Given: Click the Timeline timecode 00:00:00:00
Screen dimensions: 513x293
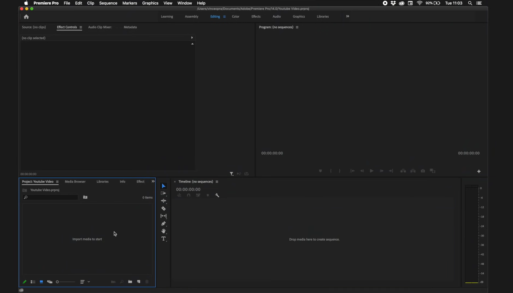Looking at the screenshot, I should [x=188, y=189].
